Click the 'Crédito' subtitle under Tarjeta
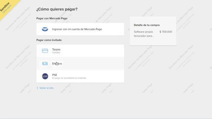Viewport: 212px width, 119px height. coord(56,53)
